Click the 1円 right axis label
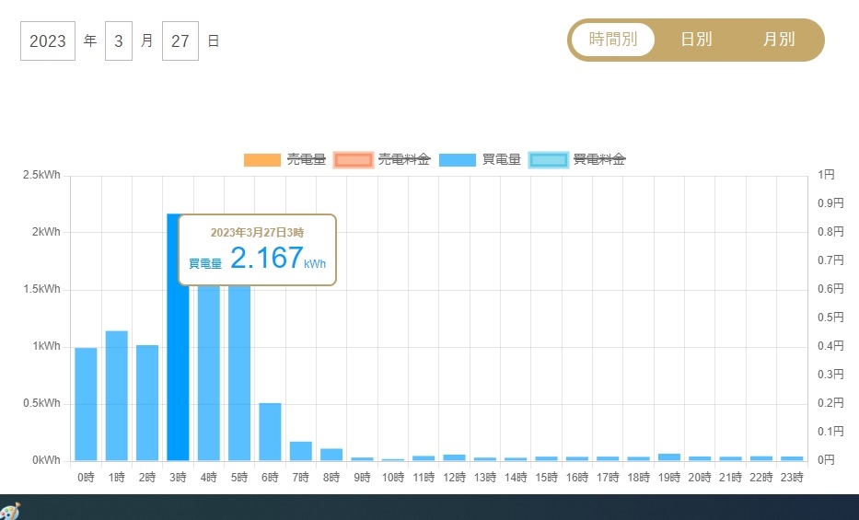The height and width of the screenshot is (520, 859). [x=826, y=175]
